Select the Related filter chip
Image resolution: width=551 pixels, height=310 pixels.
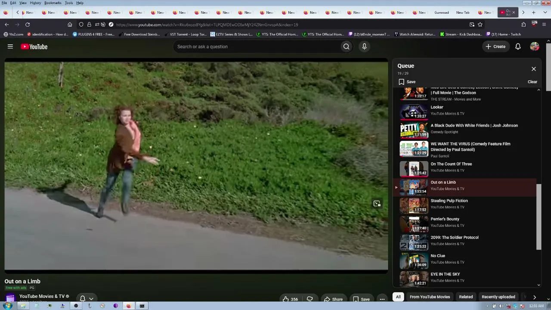pos(466,297)
